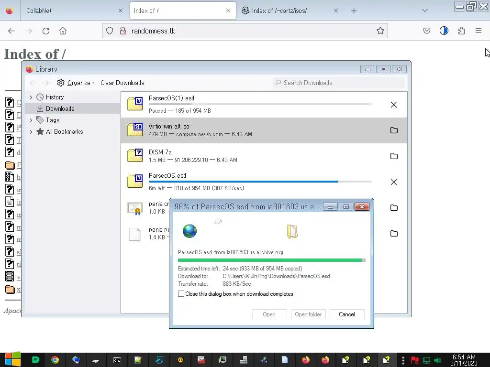Bookmark this page with the star icon

pyautogui.click(x=380, y=31)
